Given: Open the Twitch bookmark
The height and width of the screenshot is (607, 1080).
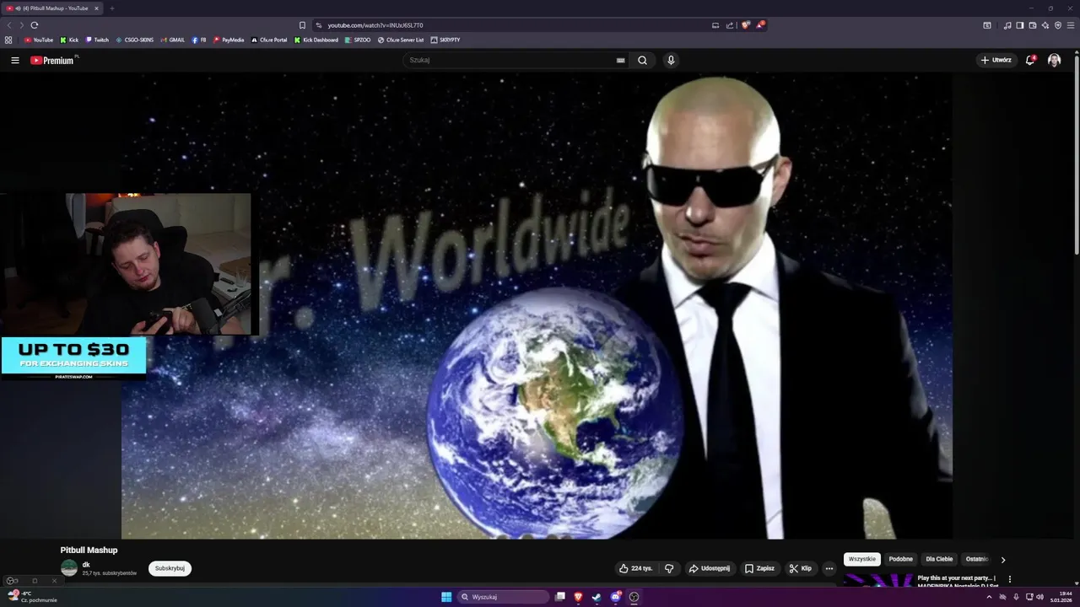Looking at the screenshot, I should point(97,40).
